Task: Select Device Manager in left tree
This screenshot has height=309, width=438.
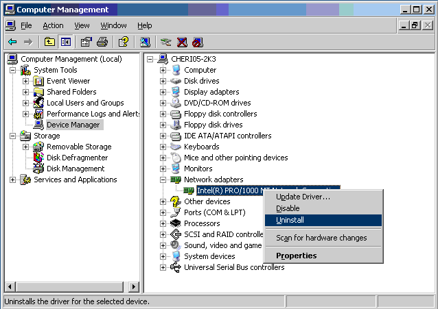Action: tap(73, 125)
